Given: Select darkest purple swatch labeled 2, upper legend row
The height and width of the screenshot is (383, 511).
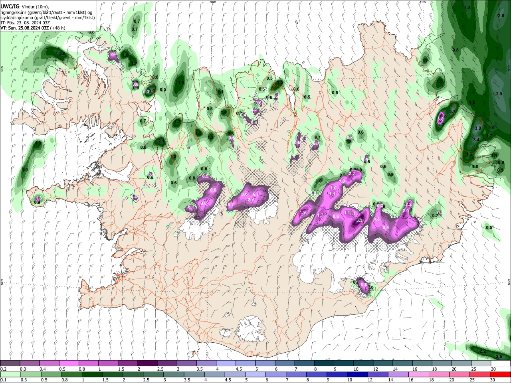Looking at the screenshot, I should pos(147,363).
